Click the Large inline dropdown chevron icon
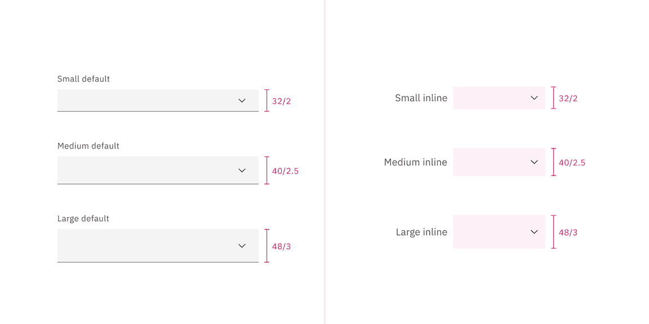This screenshot has width=649, height=324. (534, 231)
